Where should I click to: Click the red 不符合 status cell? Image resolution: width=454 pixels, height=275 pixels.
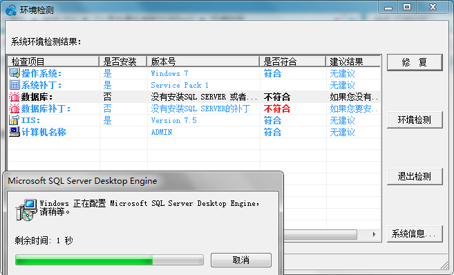(277, 109)
